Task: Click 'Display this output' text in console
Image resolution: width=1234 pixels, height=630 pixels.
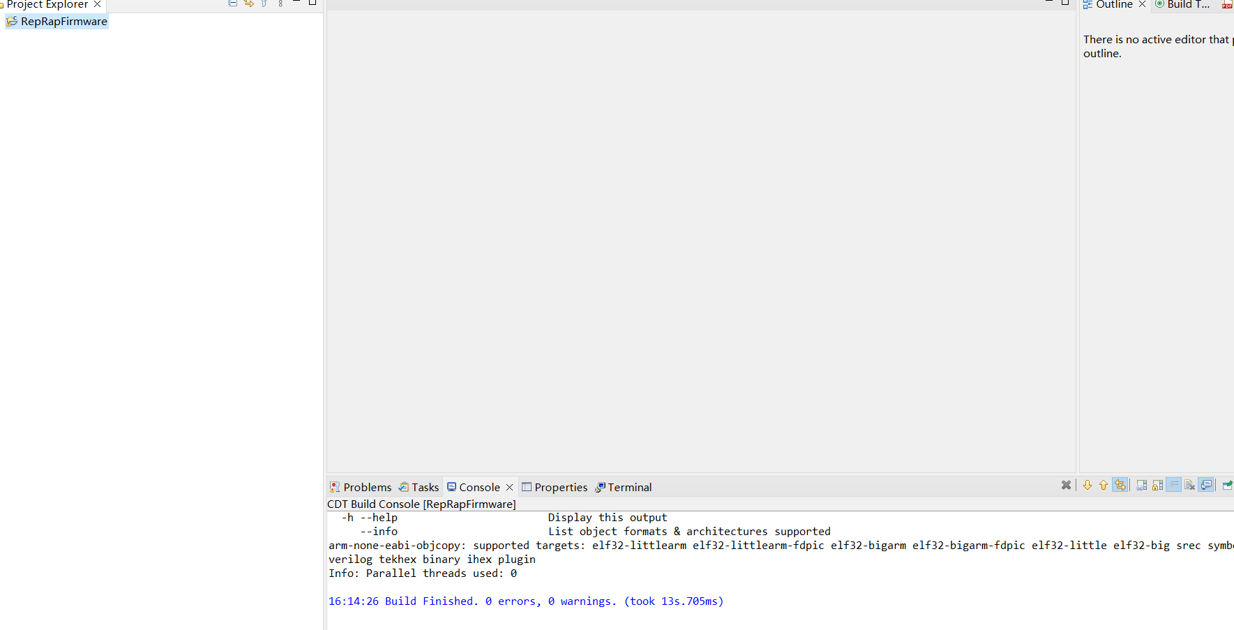Action: click(x=607, y=517)
